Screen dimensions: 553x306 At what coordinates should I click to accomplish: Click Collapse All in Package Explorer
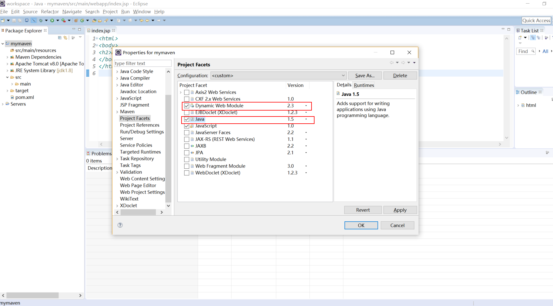60,38
